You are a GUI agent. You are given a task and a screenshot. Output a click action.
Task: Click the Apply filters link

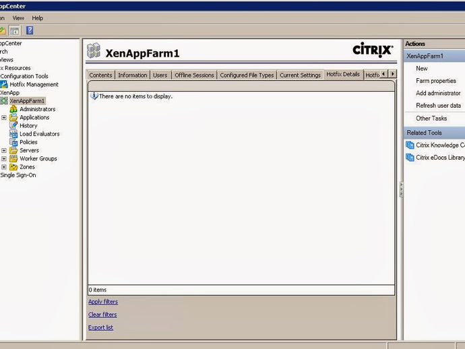(103, 302)
